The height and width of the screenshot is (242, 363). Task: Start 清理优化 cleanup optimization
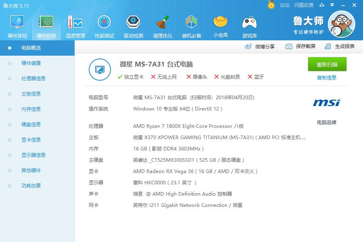[162, 25]
